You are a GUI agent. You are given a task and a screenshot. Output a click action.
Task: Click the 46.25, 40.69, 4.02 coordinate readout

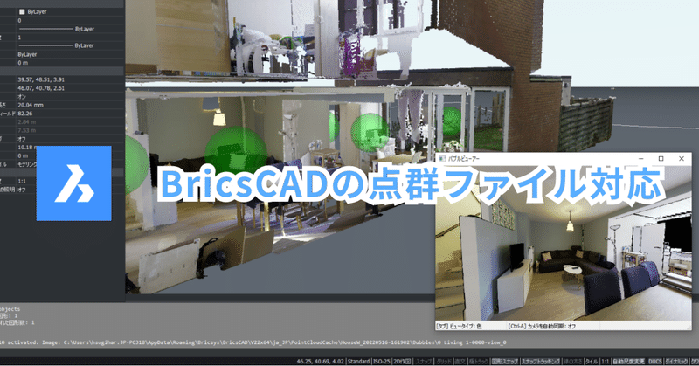pos(321,361)
